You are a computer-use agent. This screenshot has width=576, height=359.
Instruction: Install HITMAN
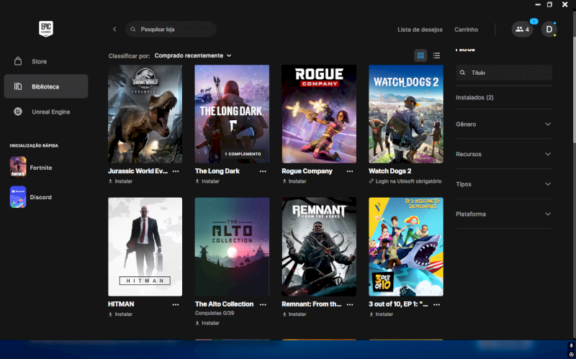click(120, 314)
